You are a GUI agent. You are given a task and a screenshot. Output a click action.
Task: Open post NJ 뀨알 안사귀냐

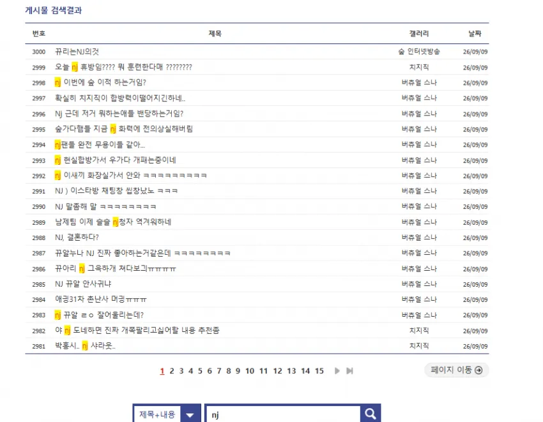coord(83,284)
